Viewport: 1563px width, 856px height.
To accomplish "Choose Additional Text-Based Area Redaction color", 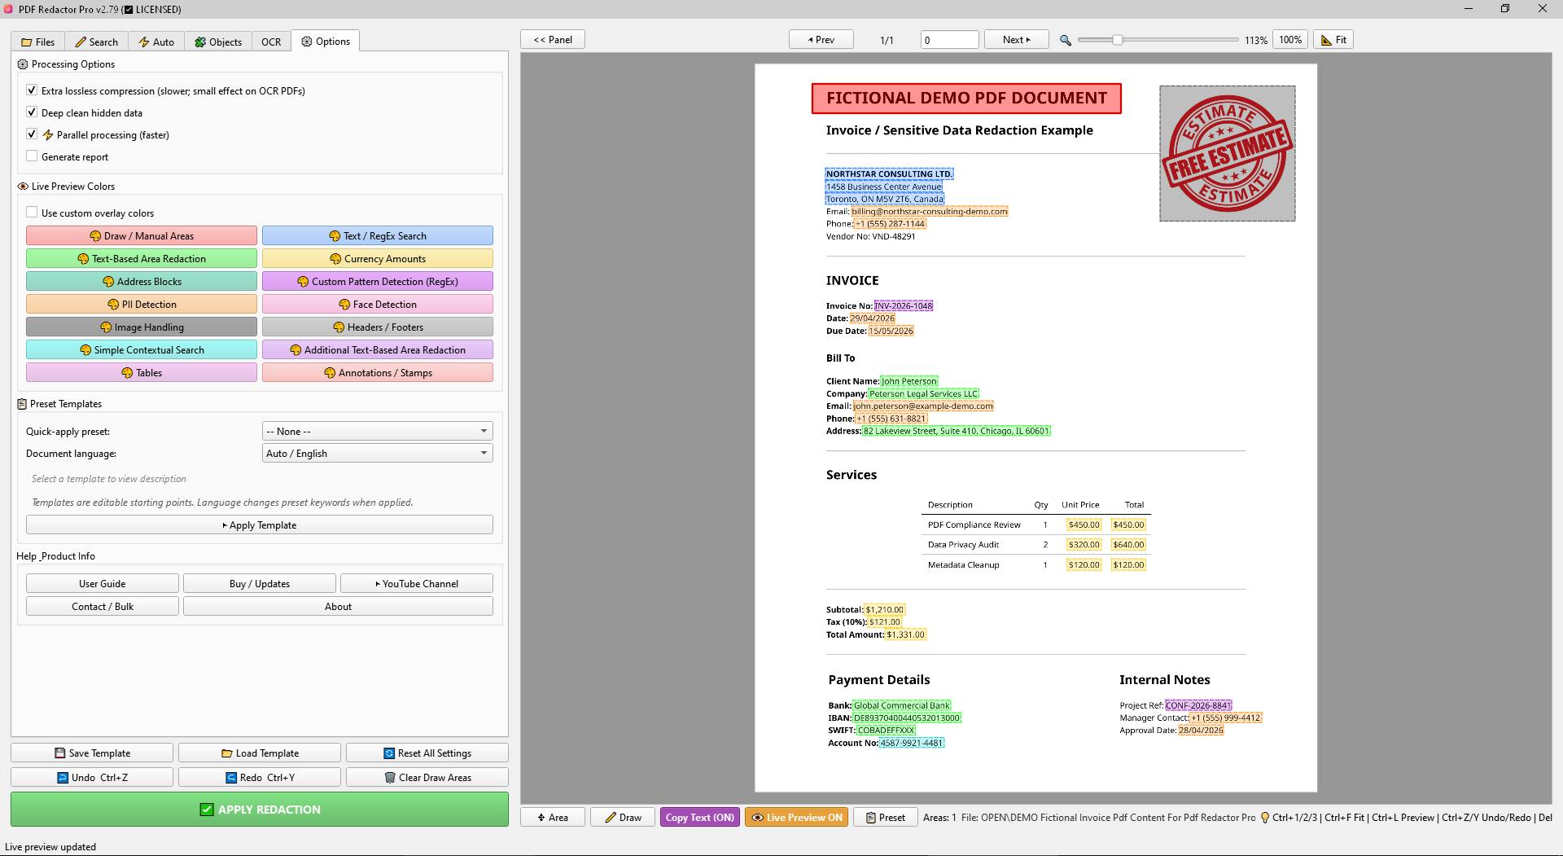I will [378, 350].
